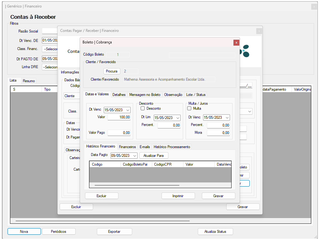Screen dimensions: 320x240
Task: Click the Exportar button
Action: tap(114, 232)
